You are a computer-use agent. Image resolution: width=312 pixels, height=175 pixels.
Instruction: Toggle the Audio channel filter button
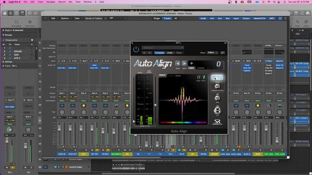pos(203,18)
